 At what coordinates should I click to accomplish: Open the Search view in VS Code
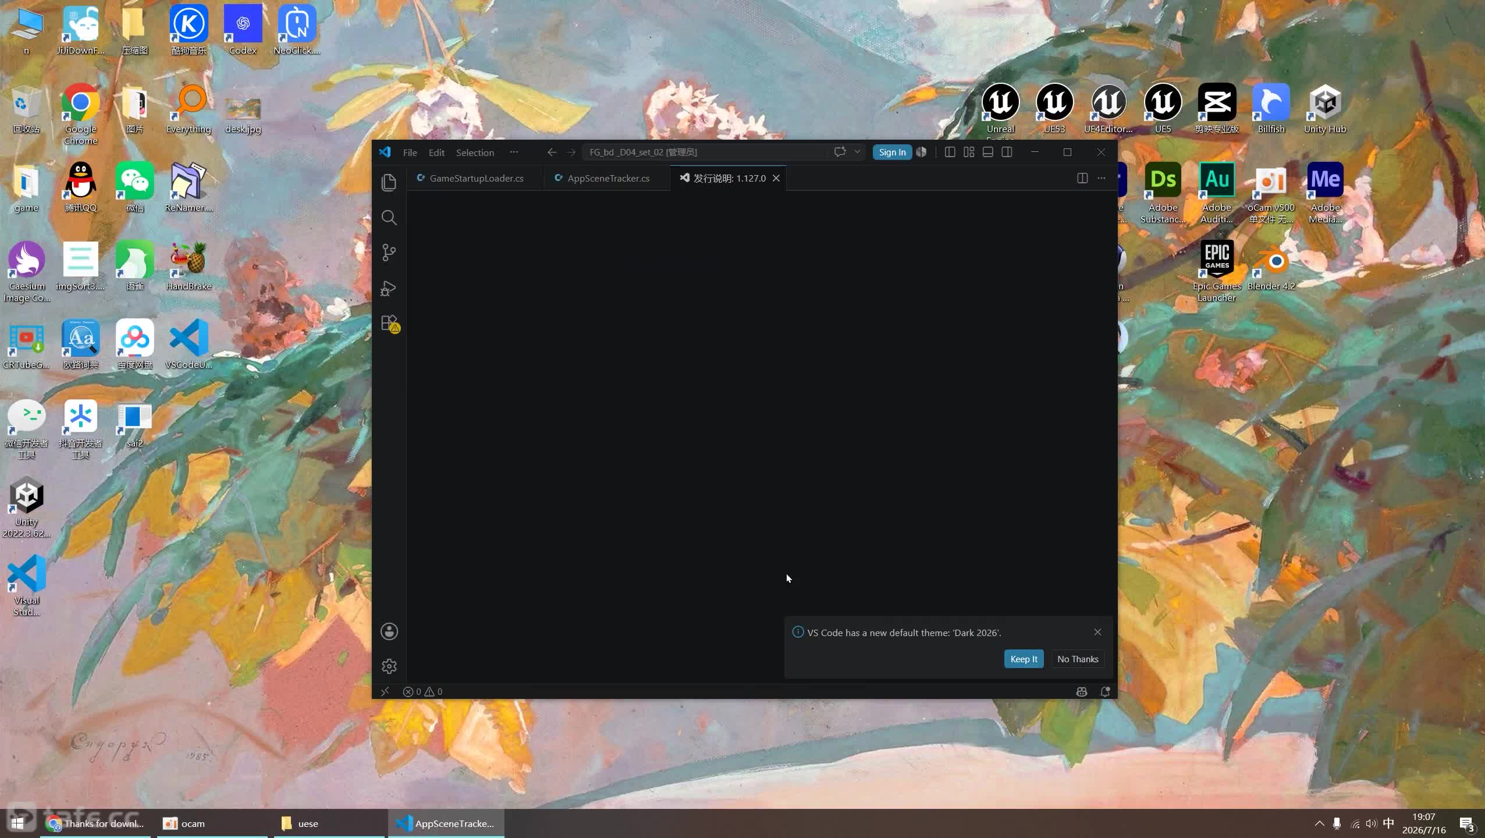click(x=389, y=218)
